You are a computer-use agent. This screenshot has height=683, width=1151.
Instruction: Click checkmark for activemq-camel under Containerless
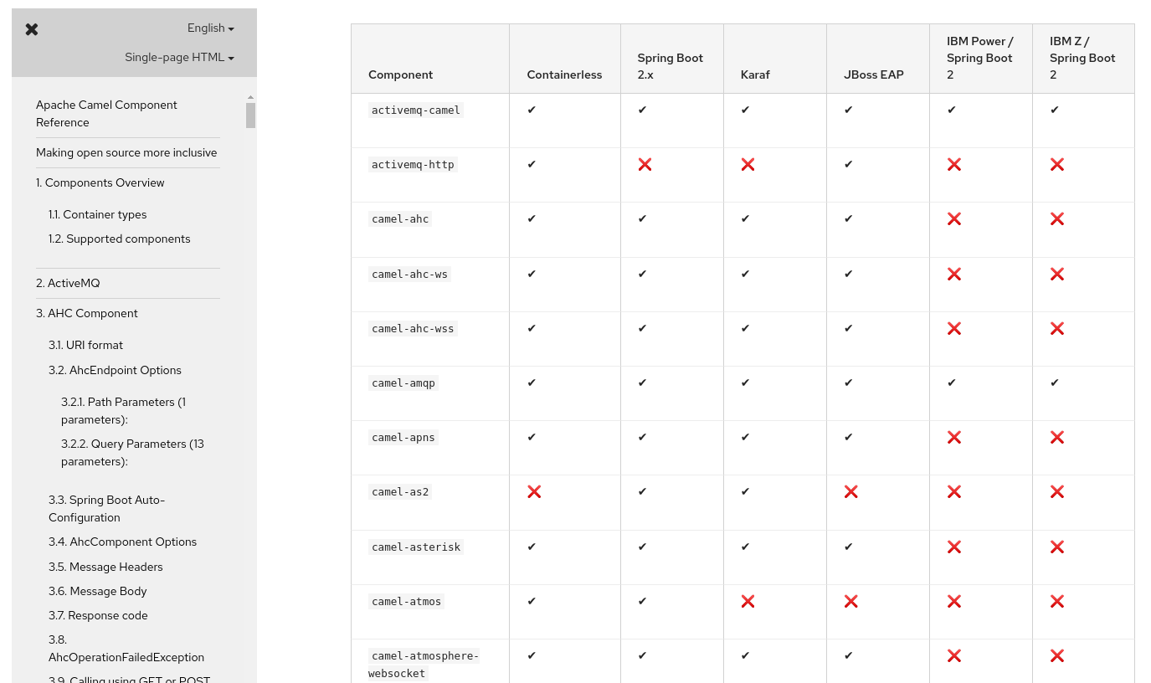pyautogui.click(x=532, y=110)
